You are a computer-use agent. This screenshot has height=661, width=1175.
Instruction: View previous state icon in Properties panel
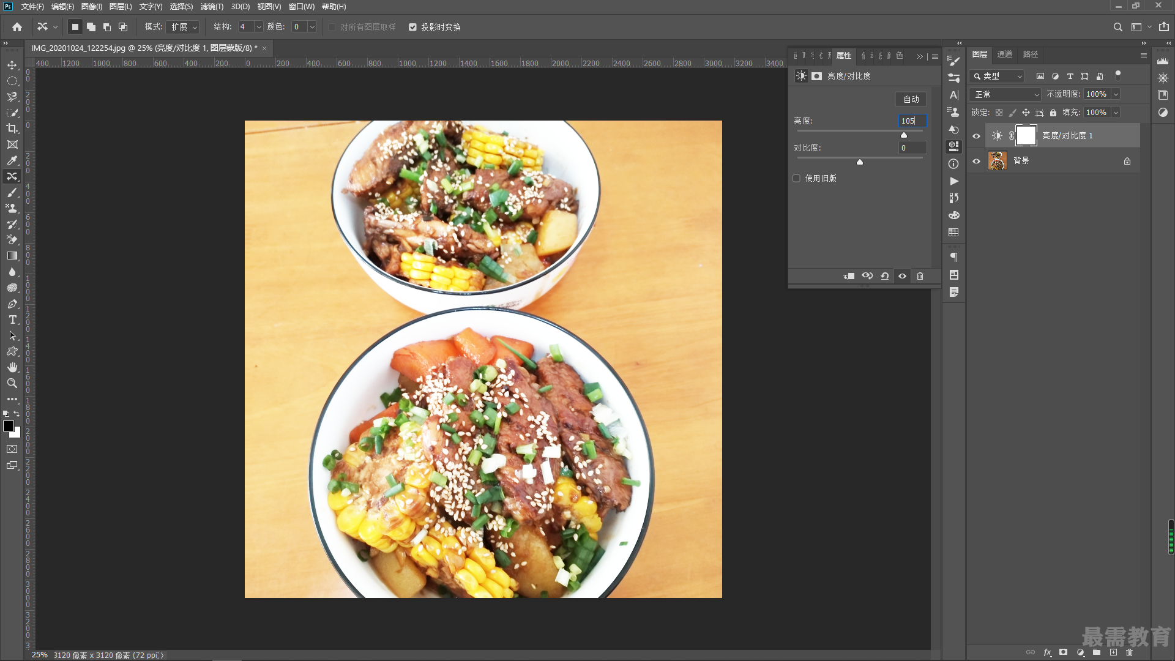point(867,276)
